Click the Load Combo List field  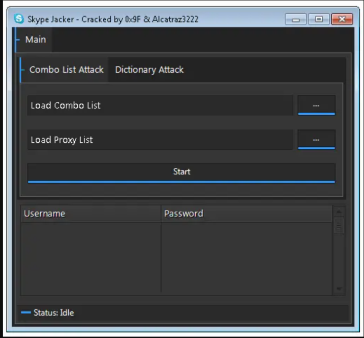point(160,105)
